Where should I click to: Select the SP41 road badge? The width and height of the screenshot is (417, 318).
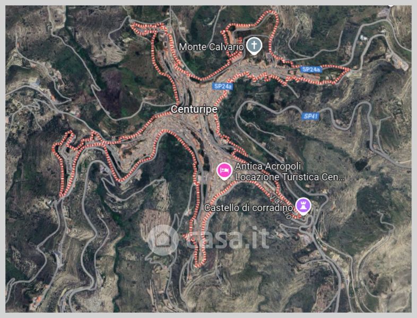click(x=310, y=116)
